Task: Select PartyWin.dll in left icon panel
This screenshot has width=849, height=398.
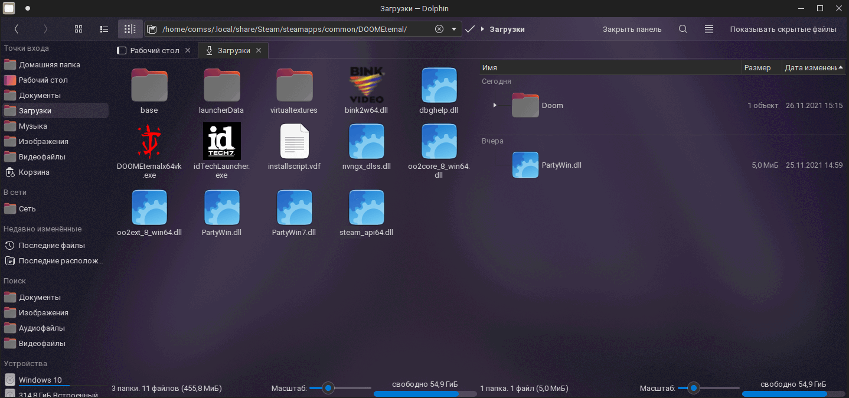Action: coord(221,214)
